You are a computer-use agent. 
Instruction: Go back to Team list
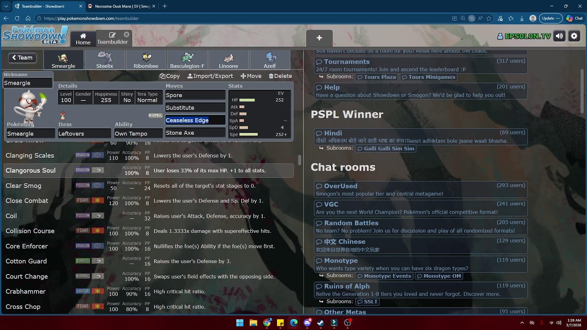[x=22, y=57]
